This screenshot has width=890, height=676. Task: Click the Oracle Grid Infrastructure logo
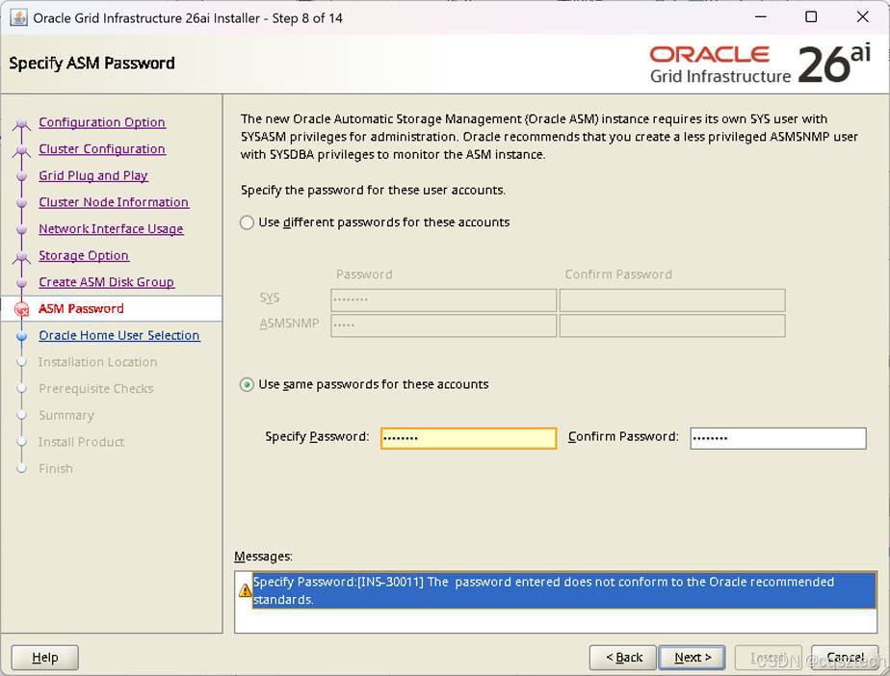(x=760, y=65)
